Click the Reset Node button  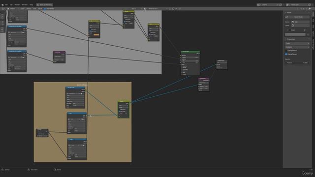pos(297,17)
